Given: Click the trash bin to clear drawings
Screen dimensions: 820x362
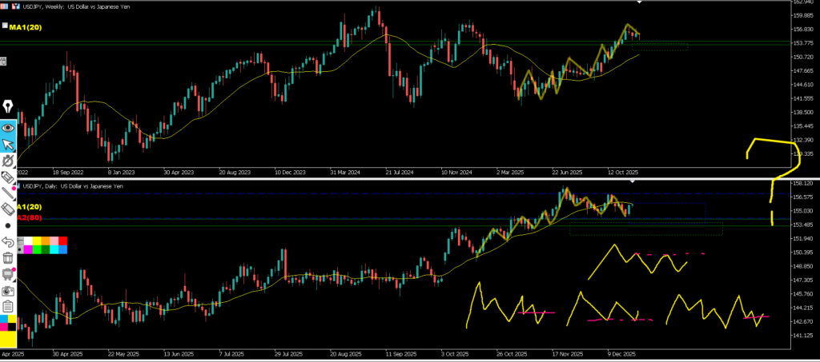Looking at the screenshot, I should pyautogui.click(x=9, y=257).
